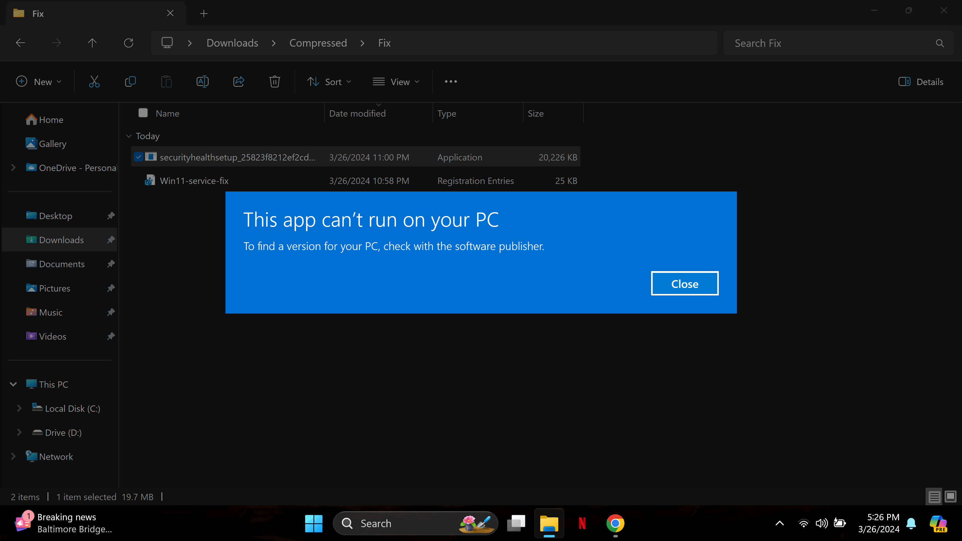Uncheck the securityhealthsetup file checkbox

139,157
